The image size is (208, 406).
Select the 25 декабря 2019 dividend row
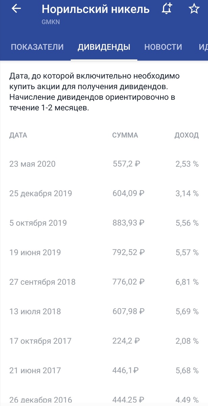click(x=41, y=194)
